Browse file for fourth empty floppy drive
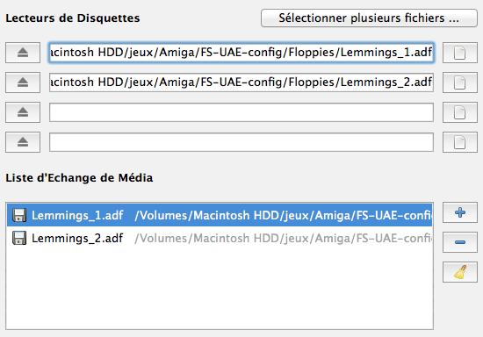483x337 pixels. (x=460, y=142)
